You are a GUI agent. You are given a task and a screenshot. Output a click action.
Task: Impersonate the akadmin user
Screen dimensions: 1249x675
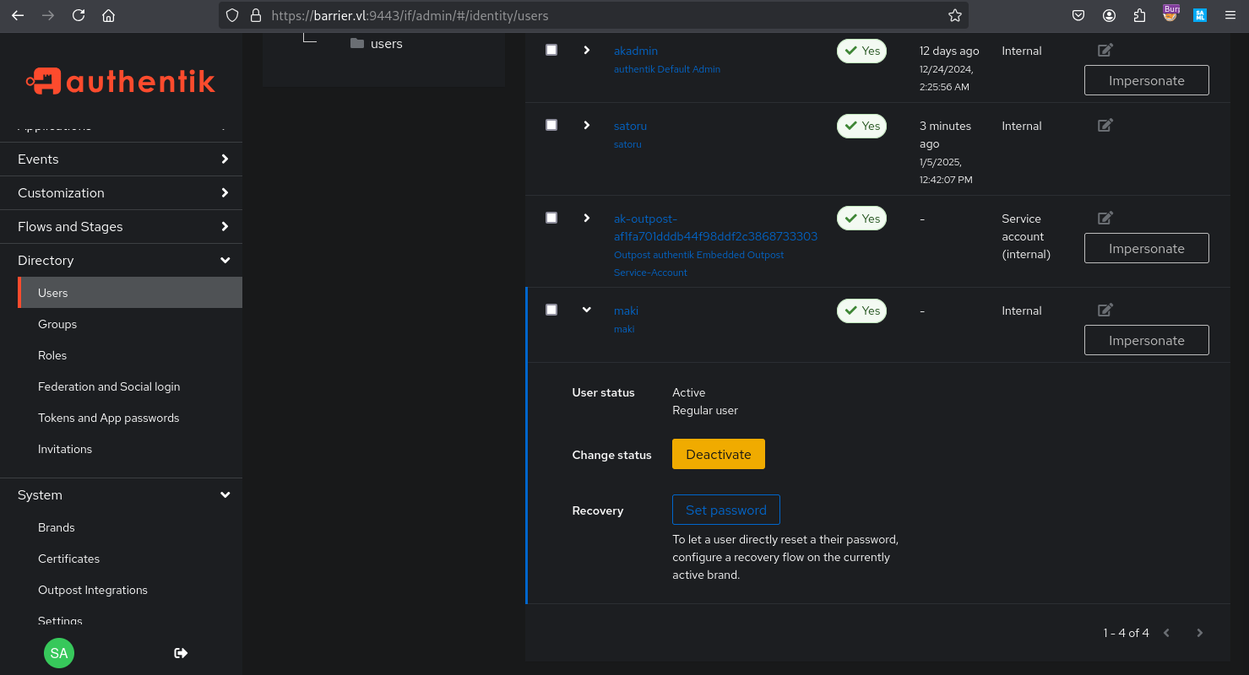tap(1146, 81)
